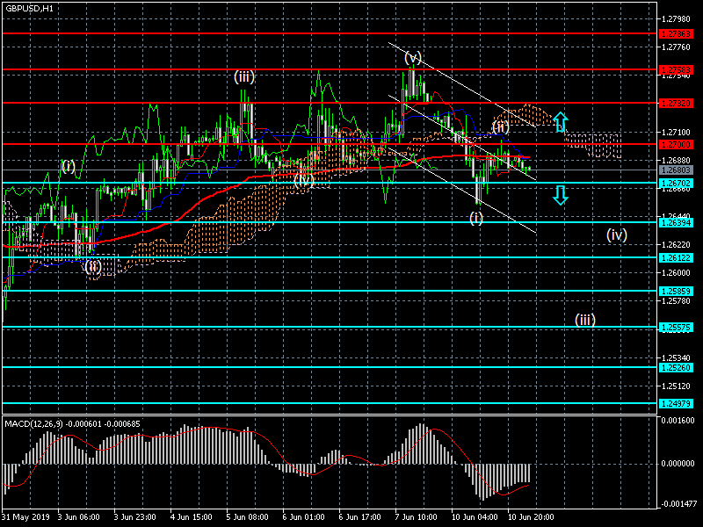Click the cyan 1.25859 price label
Image resolution: width=703 pixels, height=527 pixels.
click(x=676, y=292)
